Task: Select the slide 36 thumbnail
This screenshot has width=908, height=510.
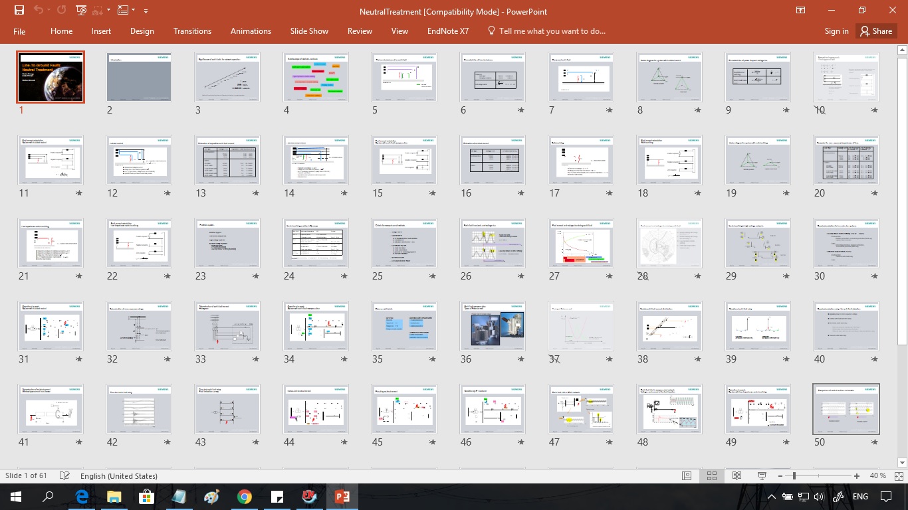Action: 493,326
